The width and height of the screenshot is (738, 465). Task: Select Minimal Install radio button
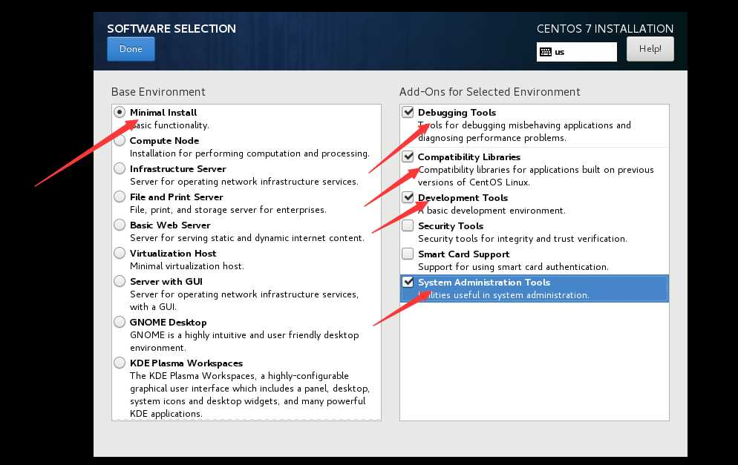point(120,113)
